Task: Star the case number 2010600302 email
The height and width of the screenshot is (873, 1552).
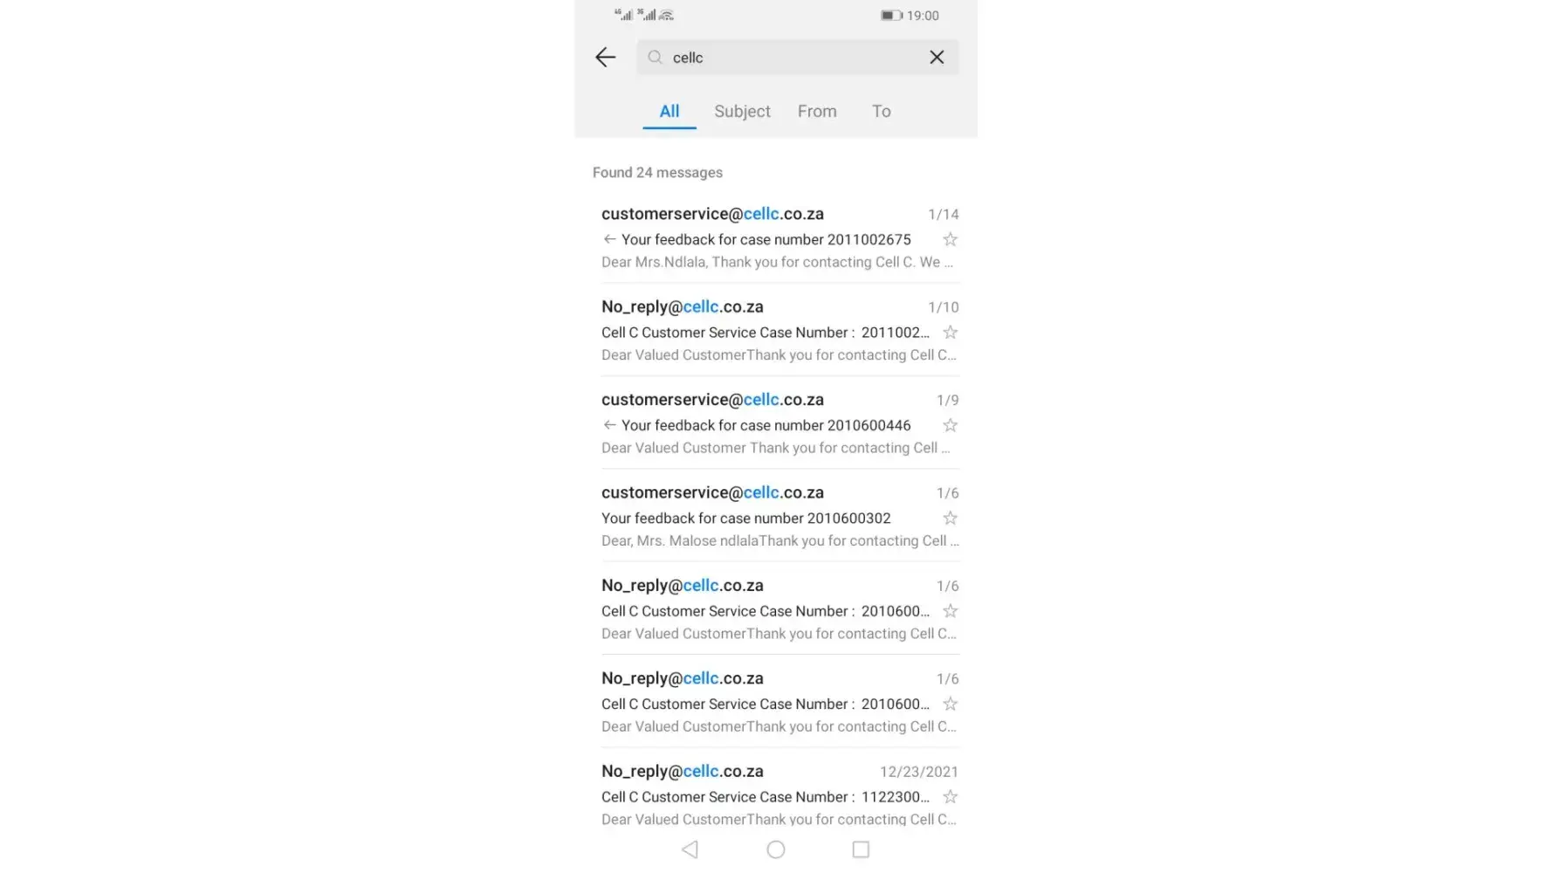Action: tap(951, 519)
